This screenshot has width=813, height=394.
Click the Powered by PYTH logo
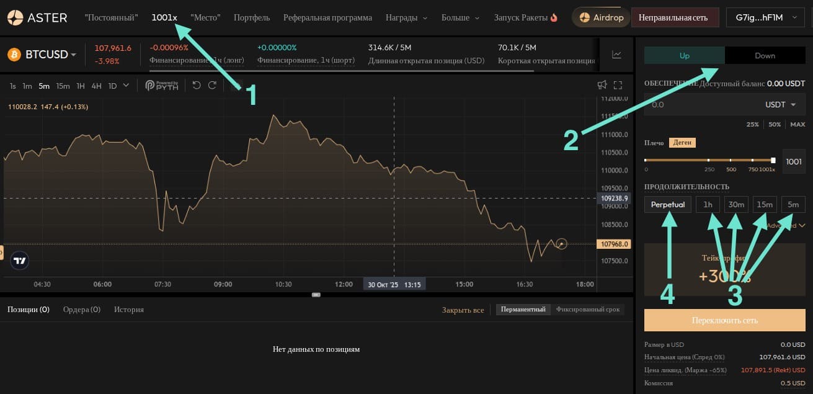point(162,86)
